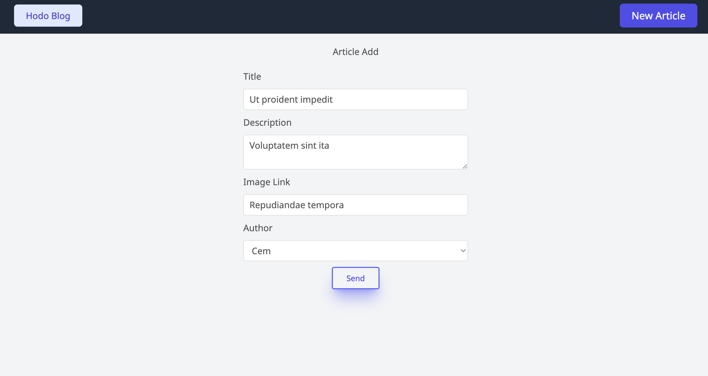Screen dimensions: 708x376
Task: Click the Image Link field label
Action: (266, 182)
